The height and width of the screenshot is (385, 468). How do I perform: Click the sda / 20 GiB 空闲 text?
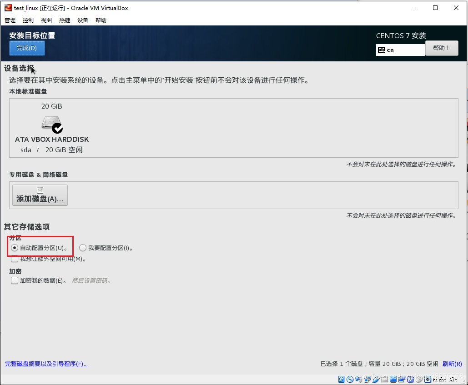tap(51, 150)
